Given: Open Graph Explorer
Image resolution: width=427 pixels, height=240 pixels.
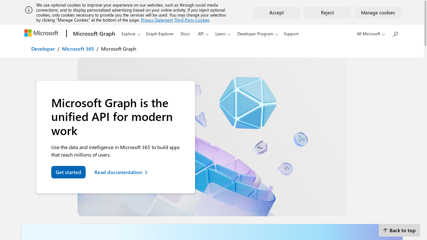Looking at the screenshot, I should 160,34.
